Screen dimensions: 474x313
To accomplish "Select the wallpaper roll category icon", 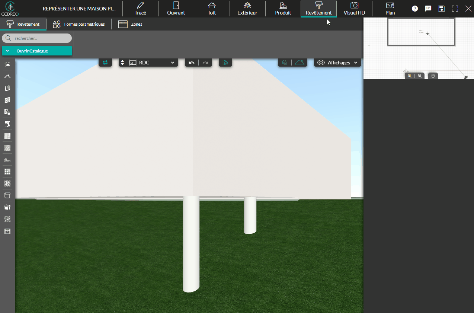I will (x=7, y=124).
